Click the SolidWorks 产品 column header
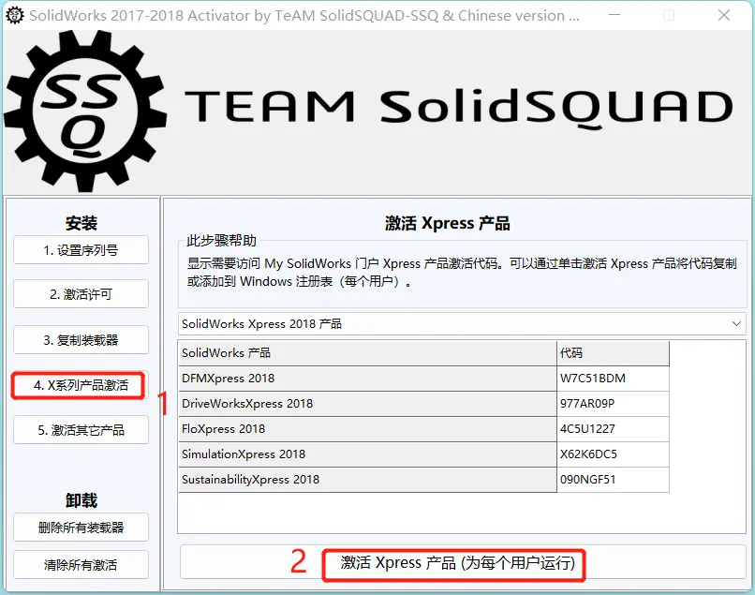This screenshot has width=755, height=595. (367, 353)
